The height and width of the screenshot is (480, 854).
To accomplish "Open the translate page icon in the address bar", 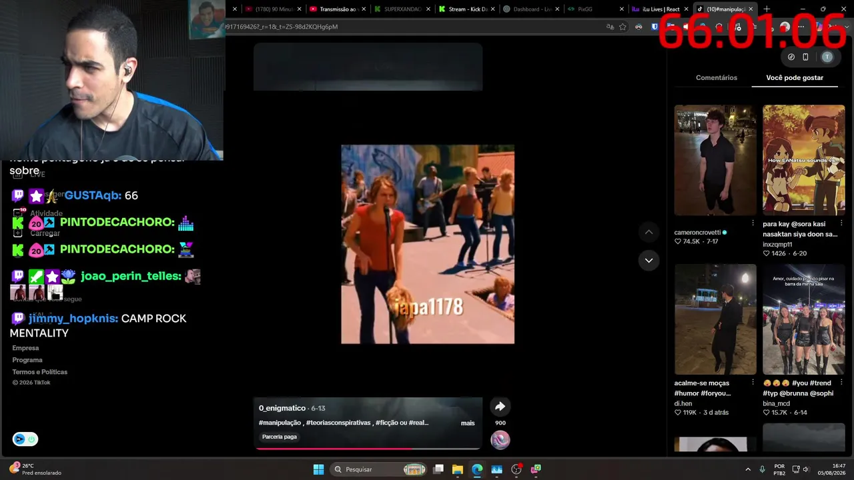I will [x=610, y=27].
